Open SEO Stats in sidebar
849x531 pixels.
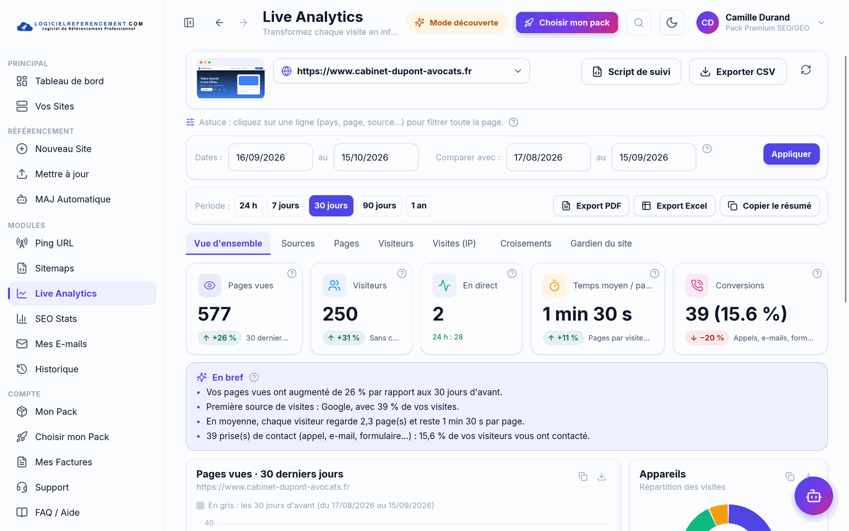point(82,319)
